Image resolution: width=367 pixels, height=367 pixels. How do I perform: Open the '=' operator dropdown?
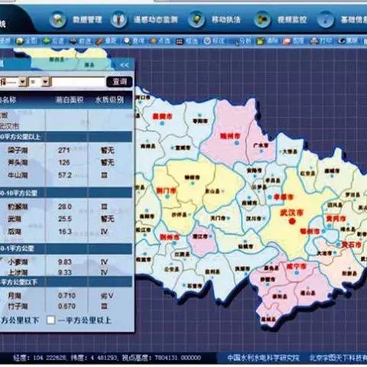click(x=45, y=82)
